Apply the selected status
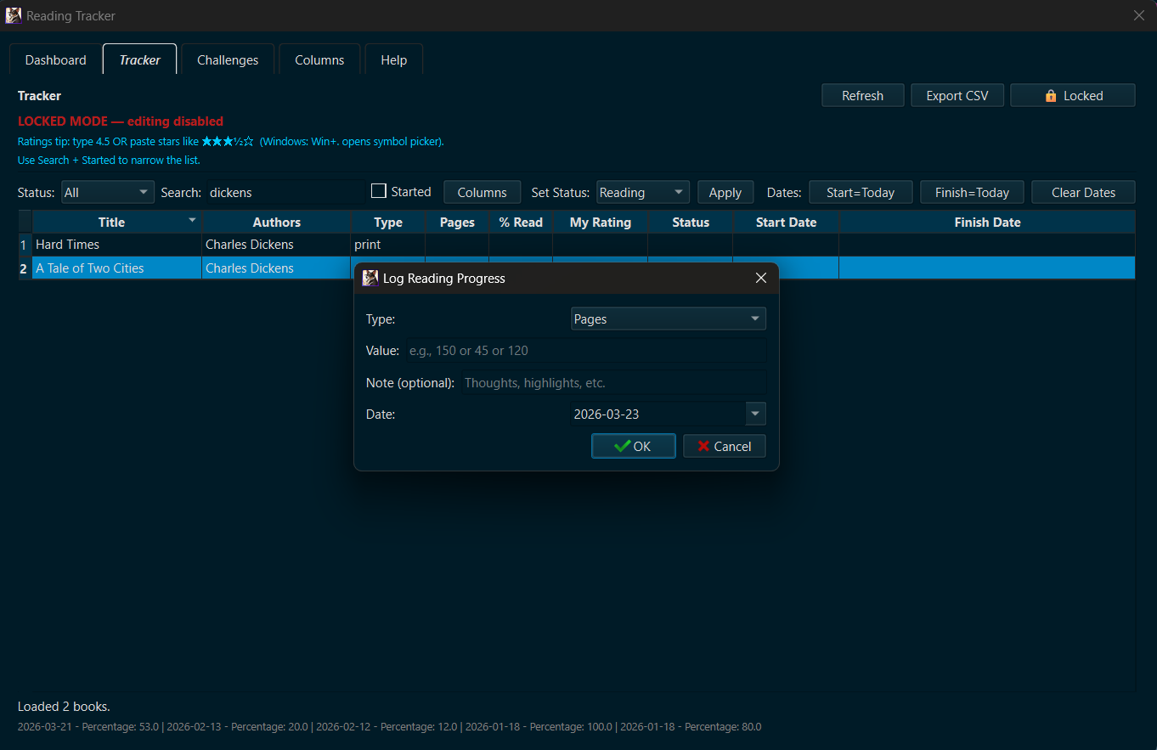The image size is (1157, 750). 725,192
